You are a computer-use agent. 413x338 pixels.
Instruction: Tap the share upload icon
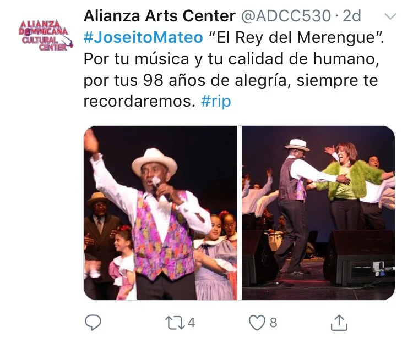tap(339, 323)
